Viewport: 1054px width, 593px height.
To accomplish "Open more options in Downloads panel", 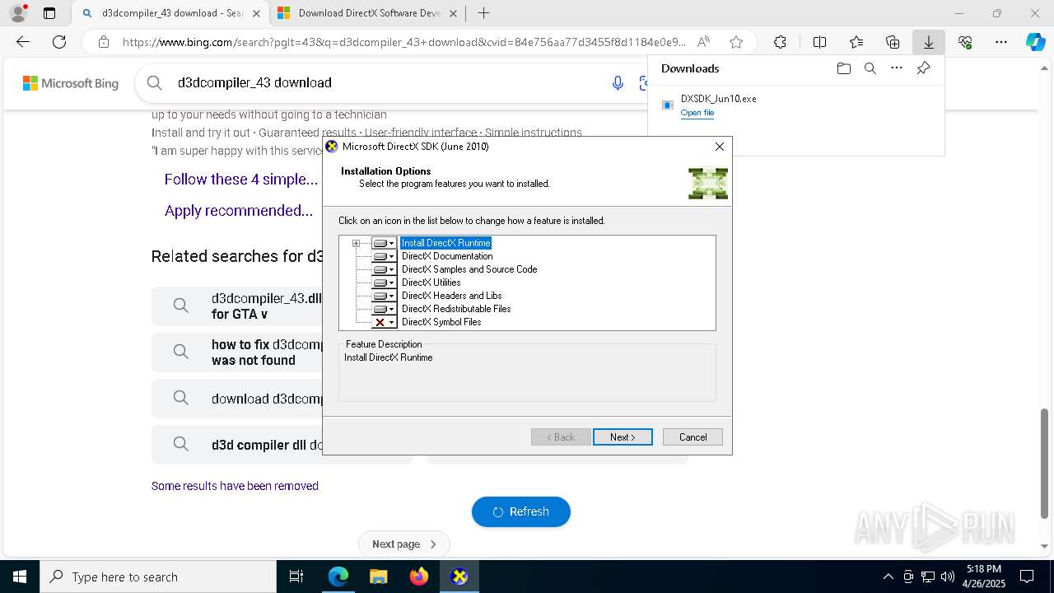I will click(897, 68).
